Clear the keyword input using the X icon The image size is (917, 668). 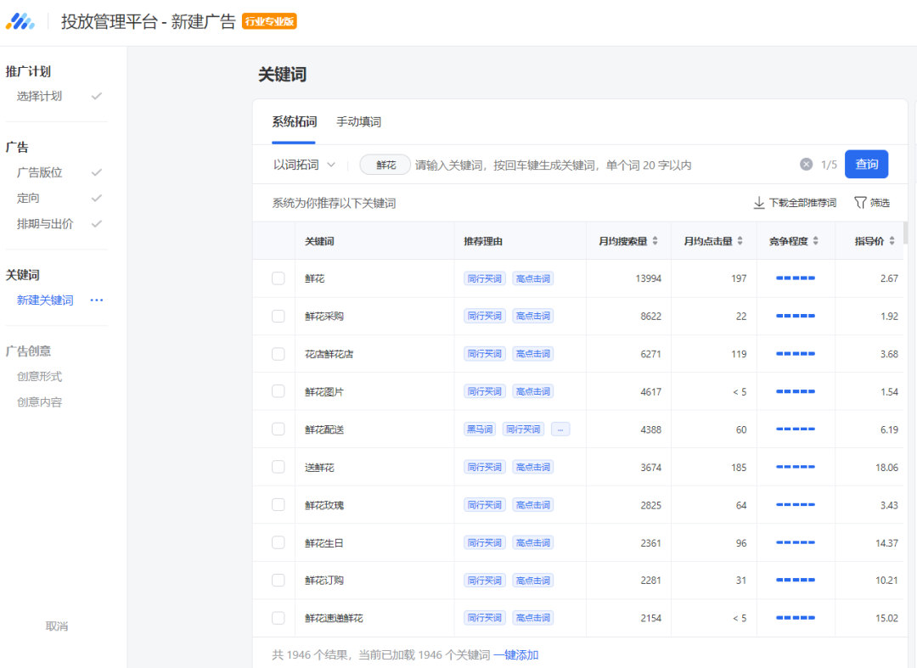point(806,164)
